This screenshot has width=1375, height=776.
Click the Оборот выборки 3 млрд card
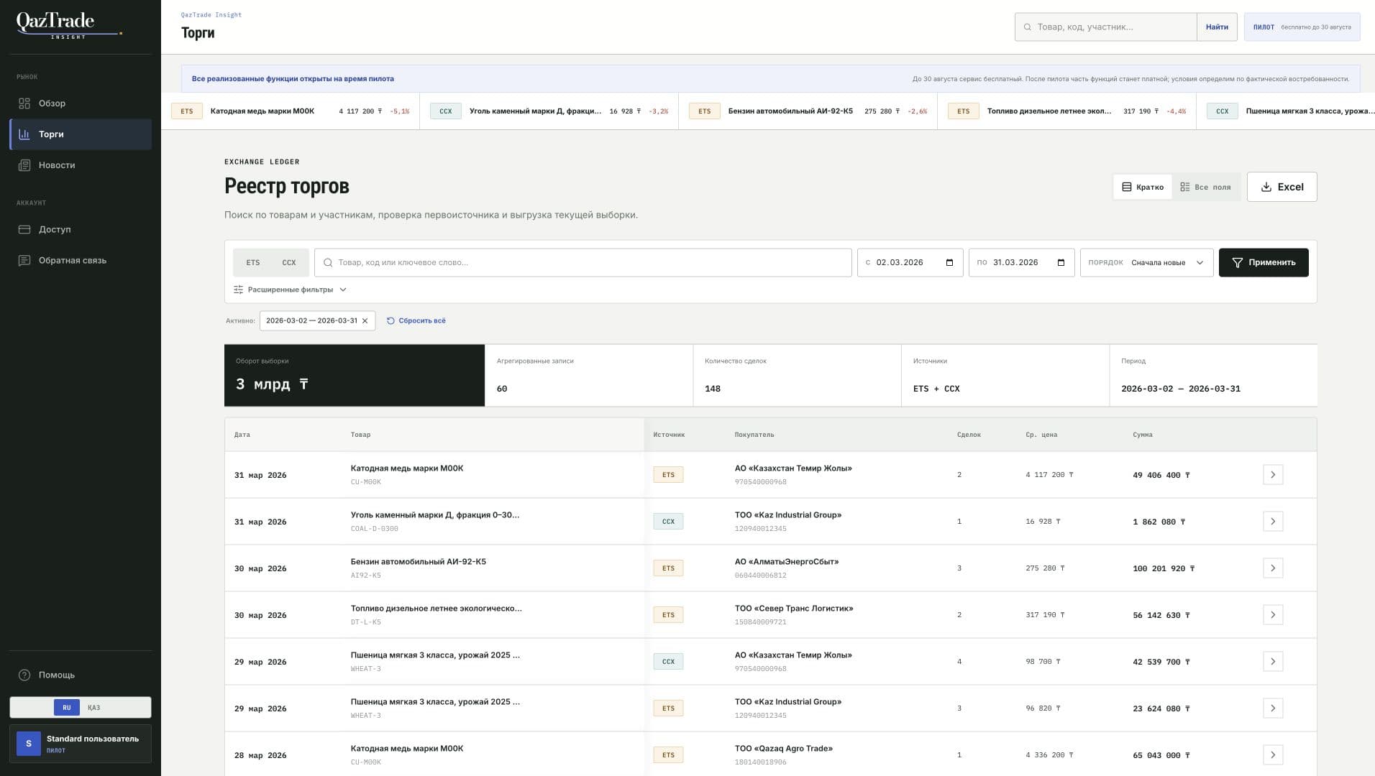(355, 375)
